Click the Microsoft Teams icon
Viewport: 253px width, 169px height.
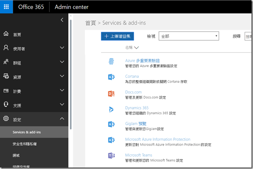[x=111, y=156]
